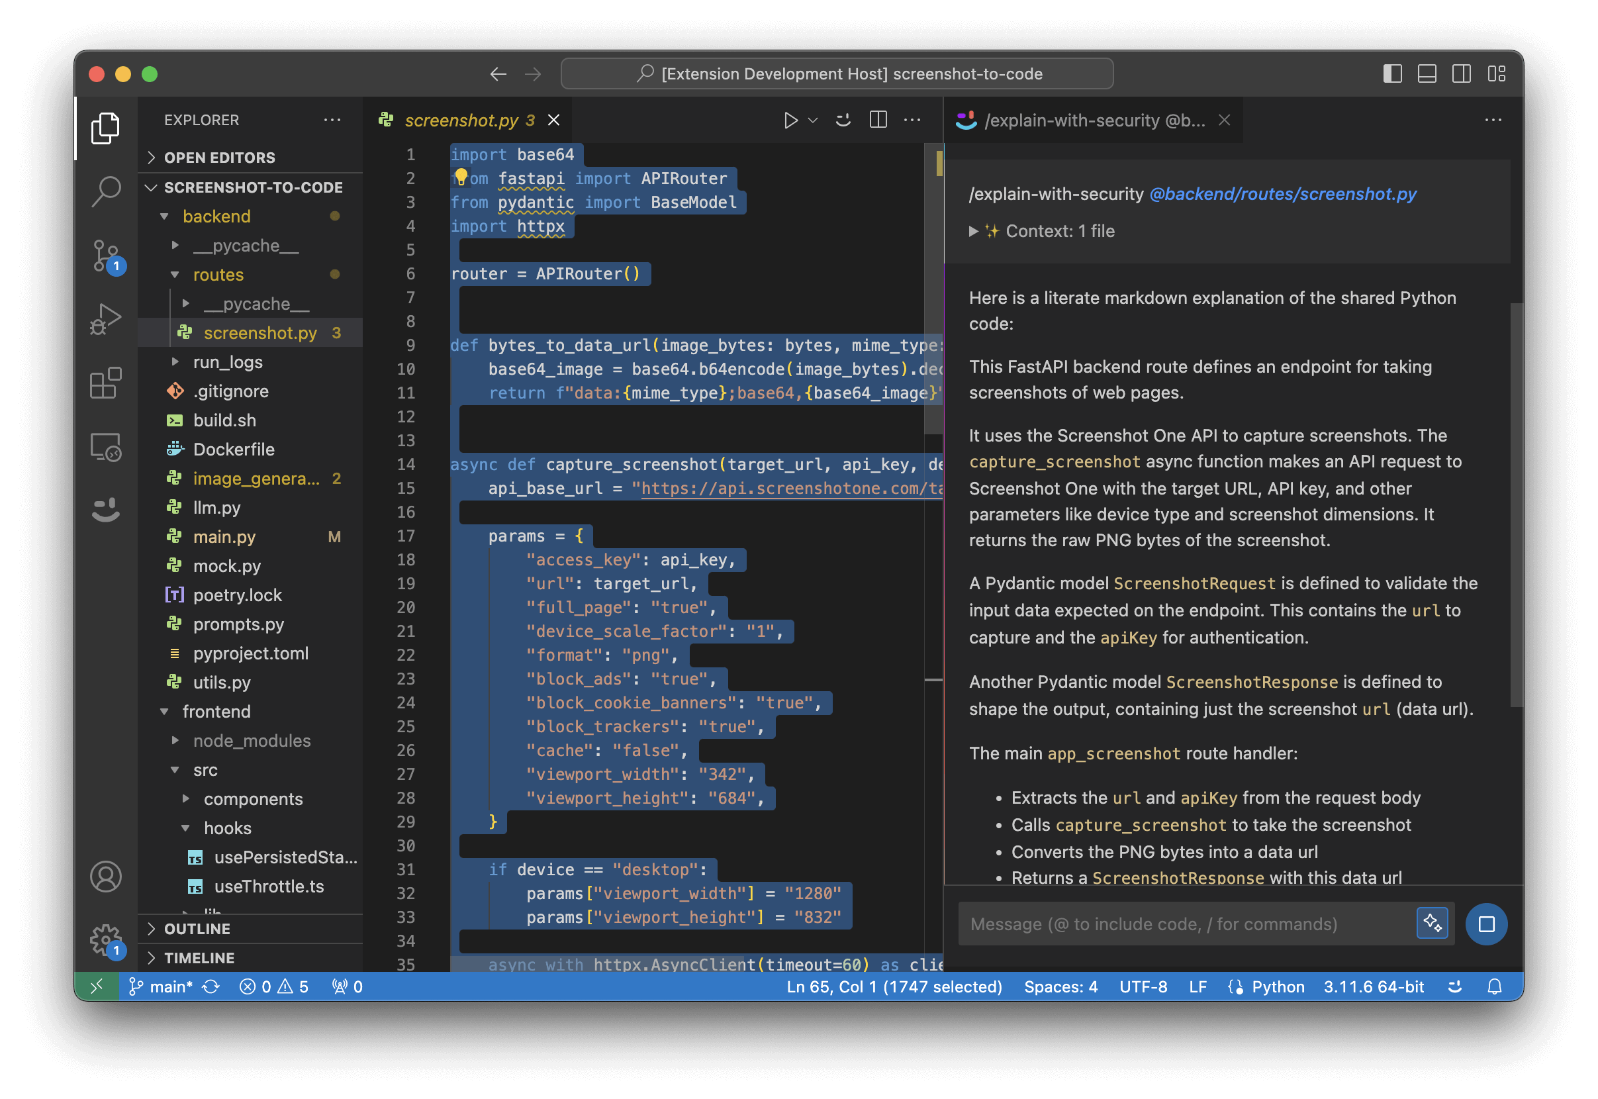
Task: Expand the Context: 1 file disclosure
Action: point(1042,231)
